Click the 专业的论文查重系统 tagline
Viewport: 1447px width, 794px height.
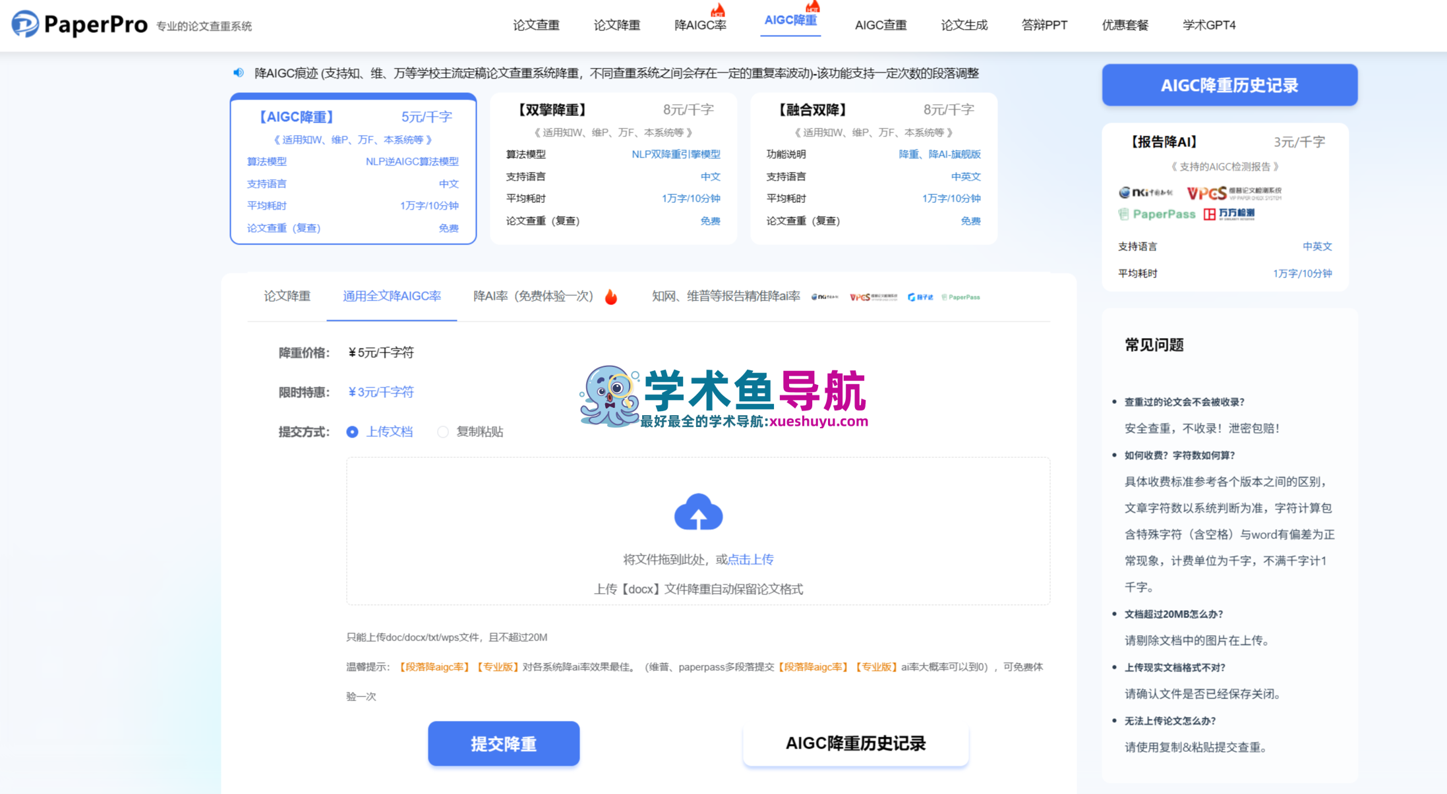204,26
